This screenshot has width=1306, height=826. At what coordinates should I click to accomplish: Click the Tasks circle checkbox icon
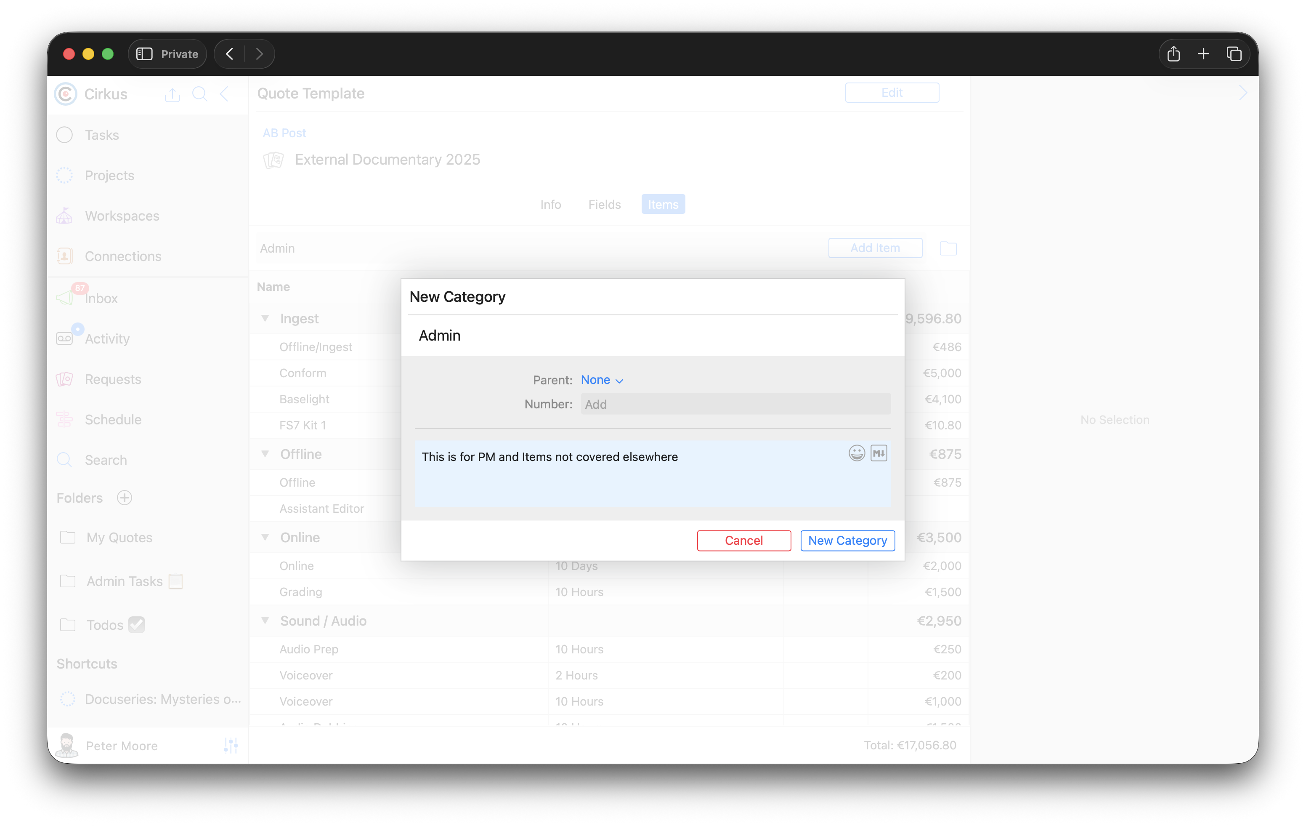coord(64,135)
